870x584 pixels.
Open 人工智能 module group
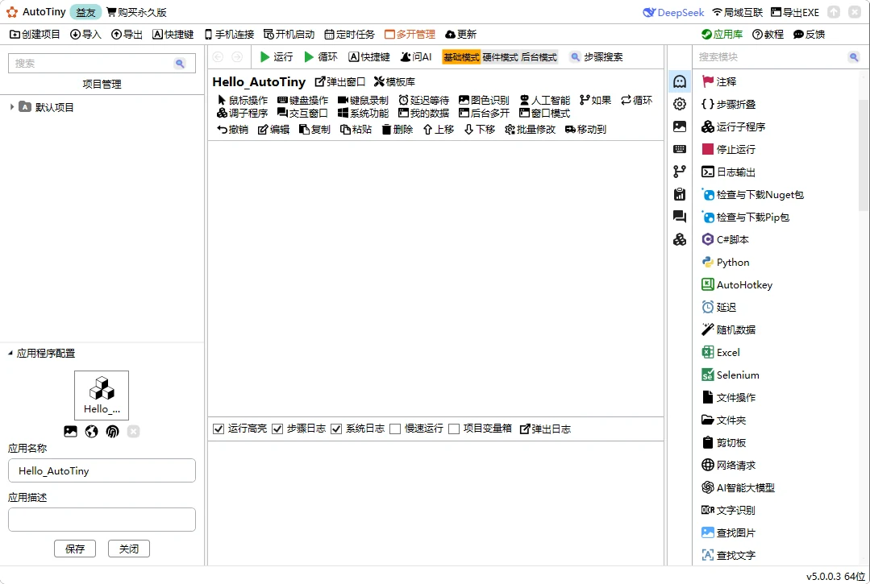tap(545, 101)
